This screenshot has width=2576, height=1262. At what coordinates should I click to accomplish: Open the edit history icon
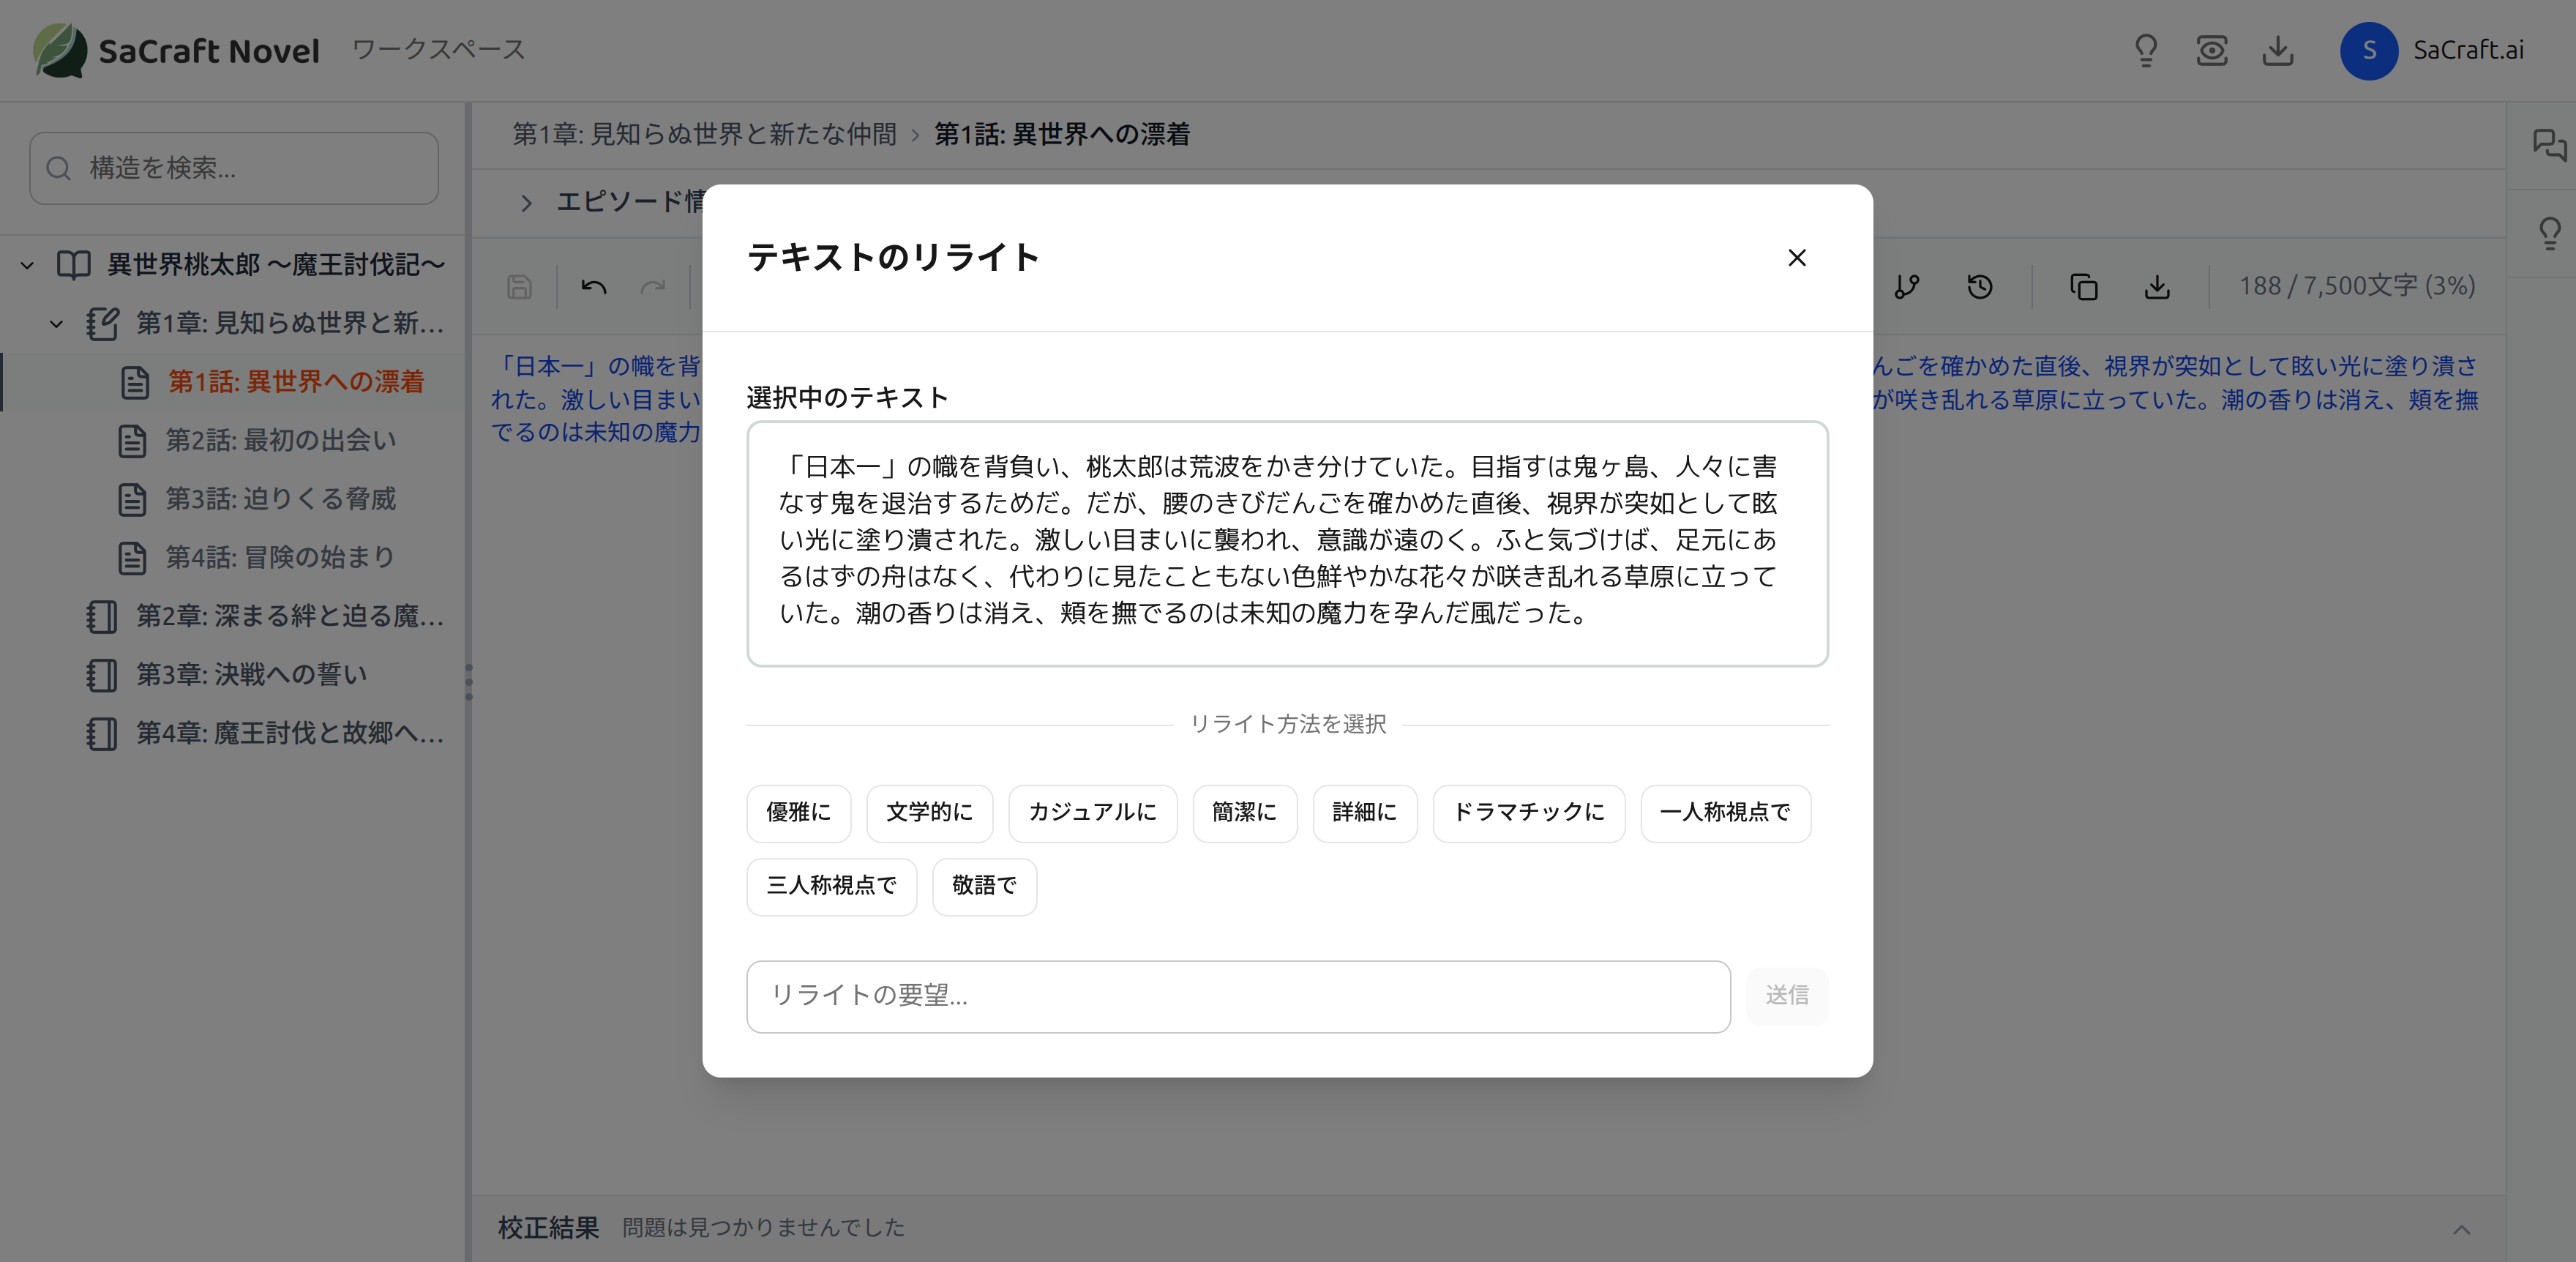(1980, 287)
